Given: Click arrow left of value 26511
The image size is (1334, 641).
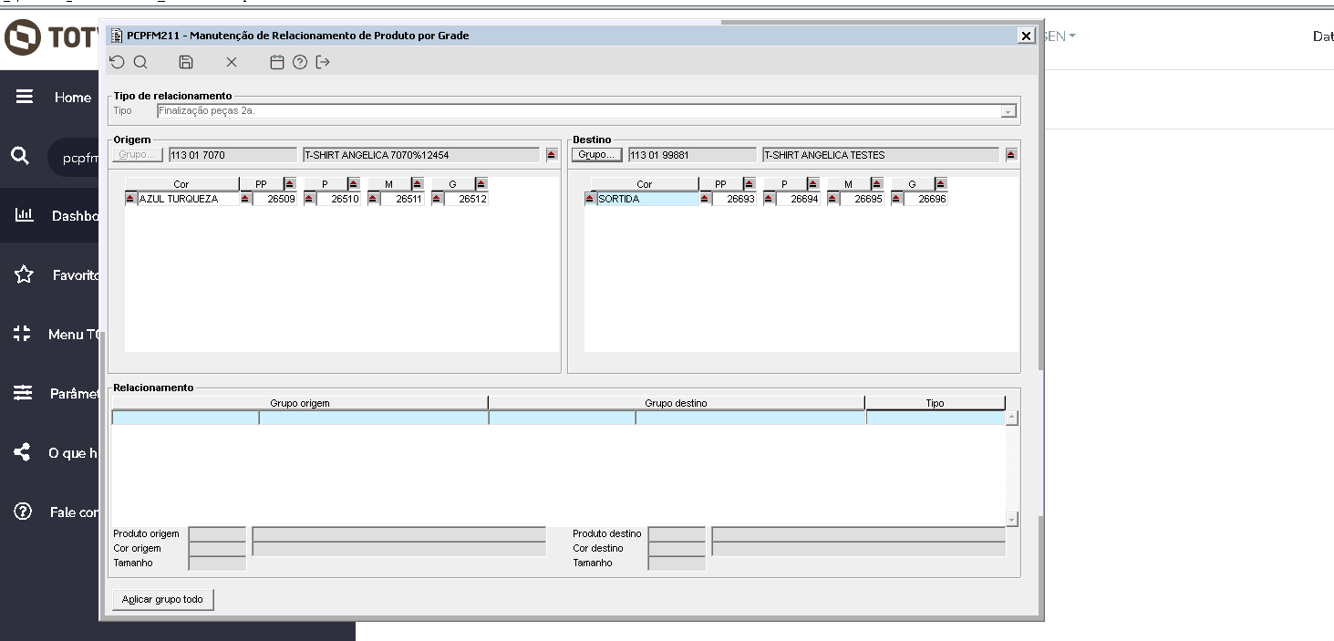Looking at the screenshot, I should coord(373,199).
